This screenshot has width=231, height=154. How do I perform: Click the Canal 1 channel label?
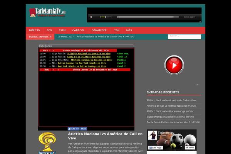[x=121, y=63]
